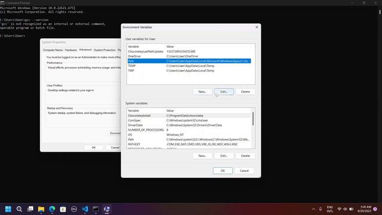Viewport: 382px width, 215px height.
Task: Click the Variable header in System variables
Action: (146, 110)
